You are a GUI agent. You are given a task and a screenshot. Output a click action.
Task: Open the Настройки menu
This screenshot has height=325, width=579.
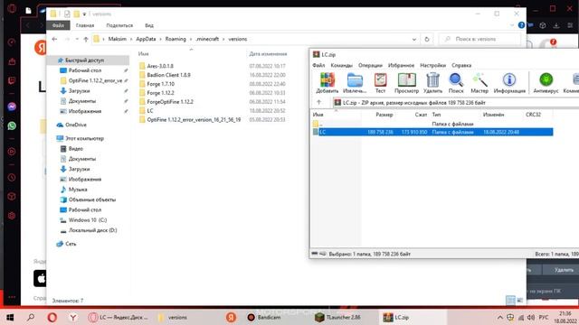[x=432, y=65]
